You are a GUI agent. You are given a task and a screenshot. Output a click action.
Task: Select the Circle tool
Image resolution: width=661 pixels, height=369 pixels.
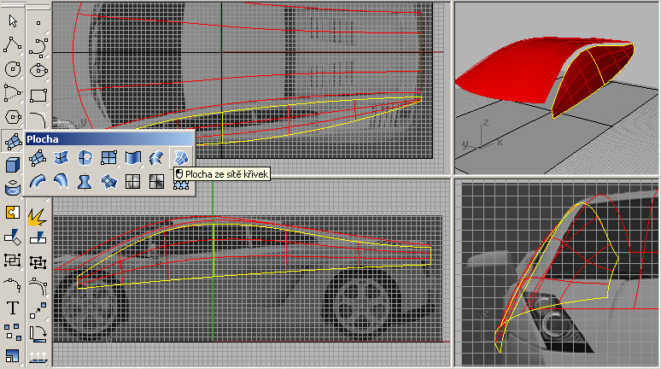pyautogui.click(x=13, y=68)
